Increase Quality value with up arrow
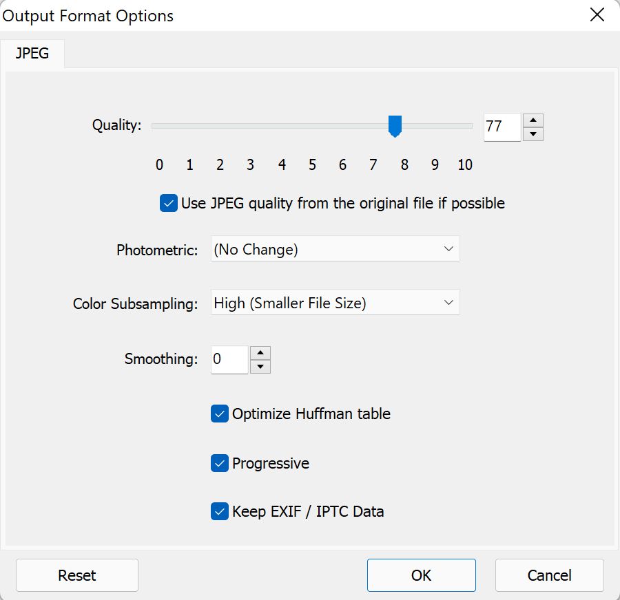 click(x=533, y=120)
